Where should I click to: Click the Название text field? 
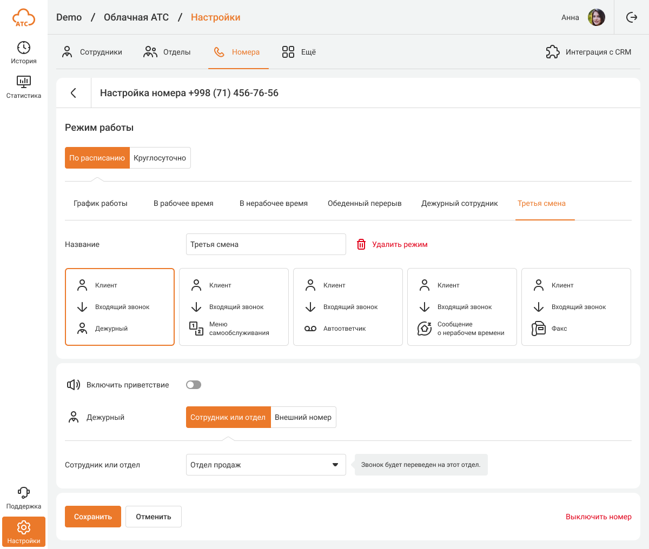266,244
